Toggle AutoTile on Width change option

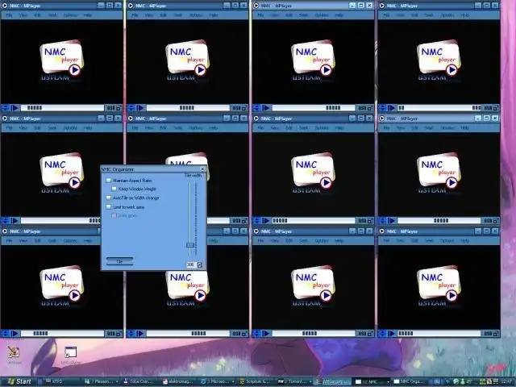(x=109, y=198)
